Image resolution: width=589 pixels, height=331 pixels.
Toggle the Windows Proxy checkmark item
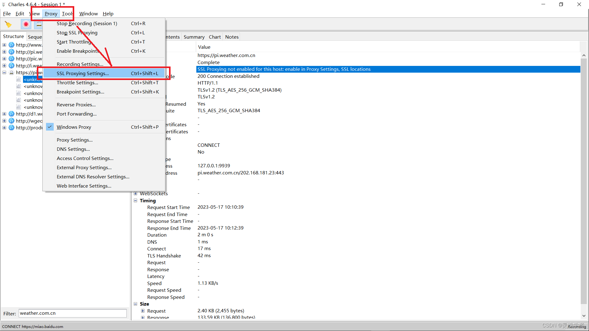(x=74, y=127)
